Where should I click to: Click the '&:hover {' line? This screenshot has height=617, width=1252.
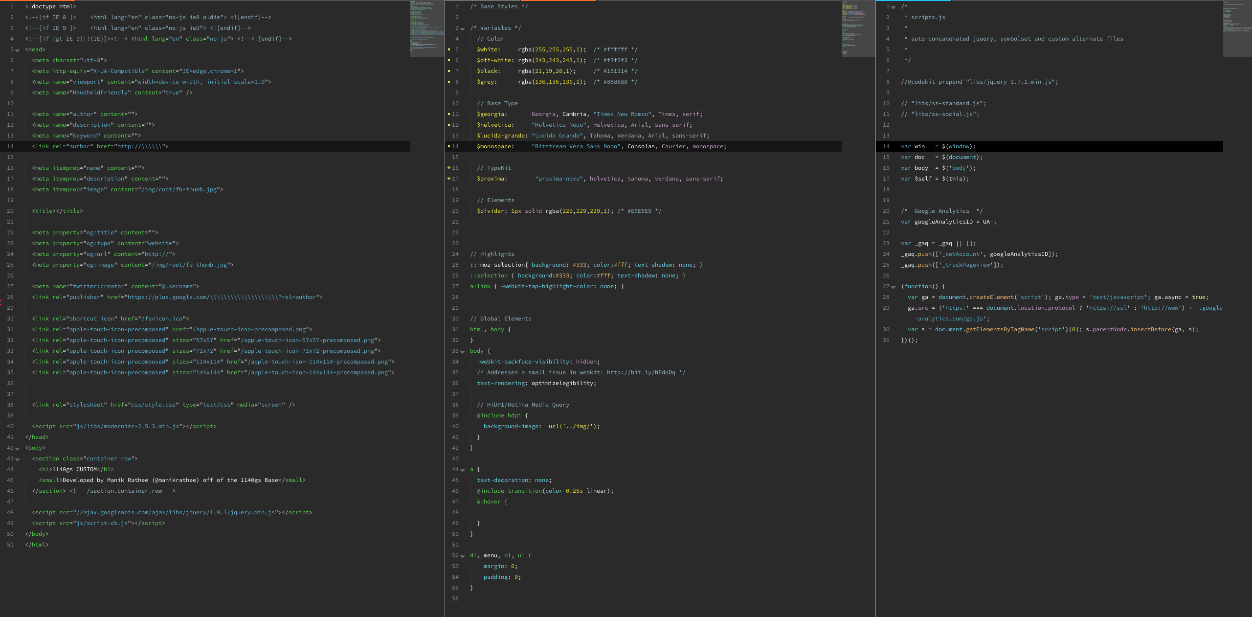click(x=492, y=502)
